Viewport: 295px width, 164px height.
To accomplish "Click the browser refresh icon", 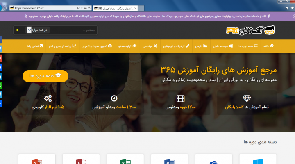I will (x=89, y=8).
